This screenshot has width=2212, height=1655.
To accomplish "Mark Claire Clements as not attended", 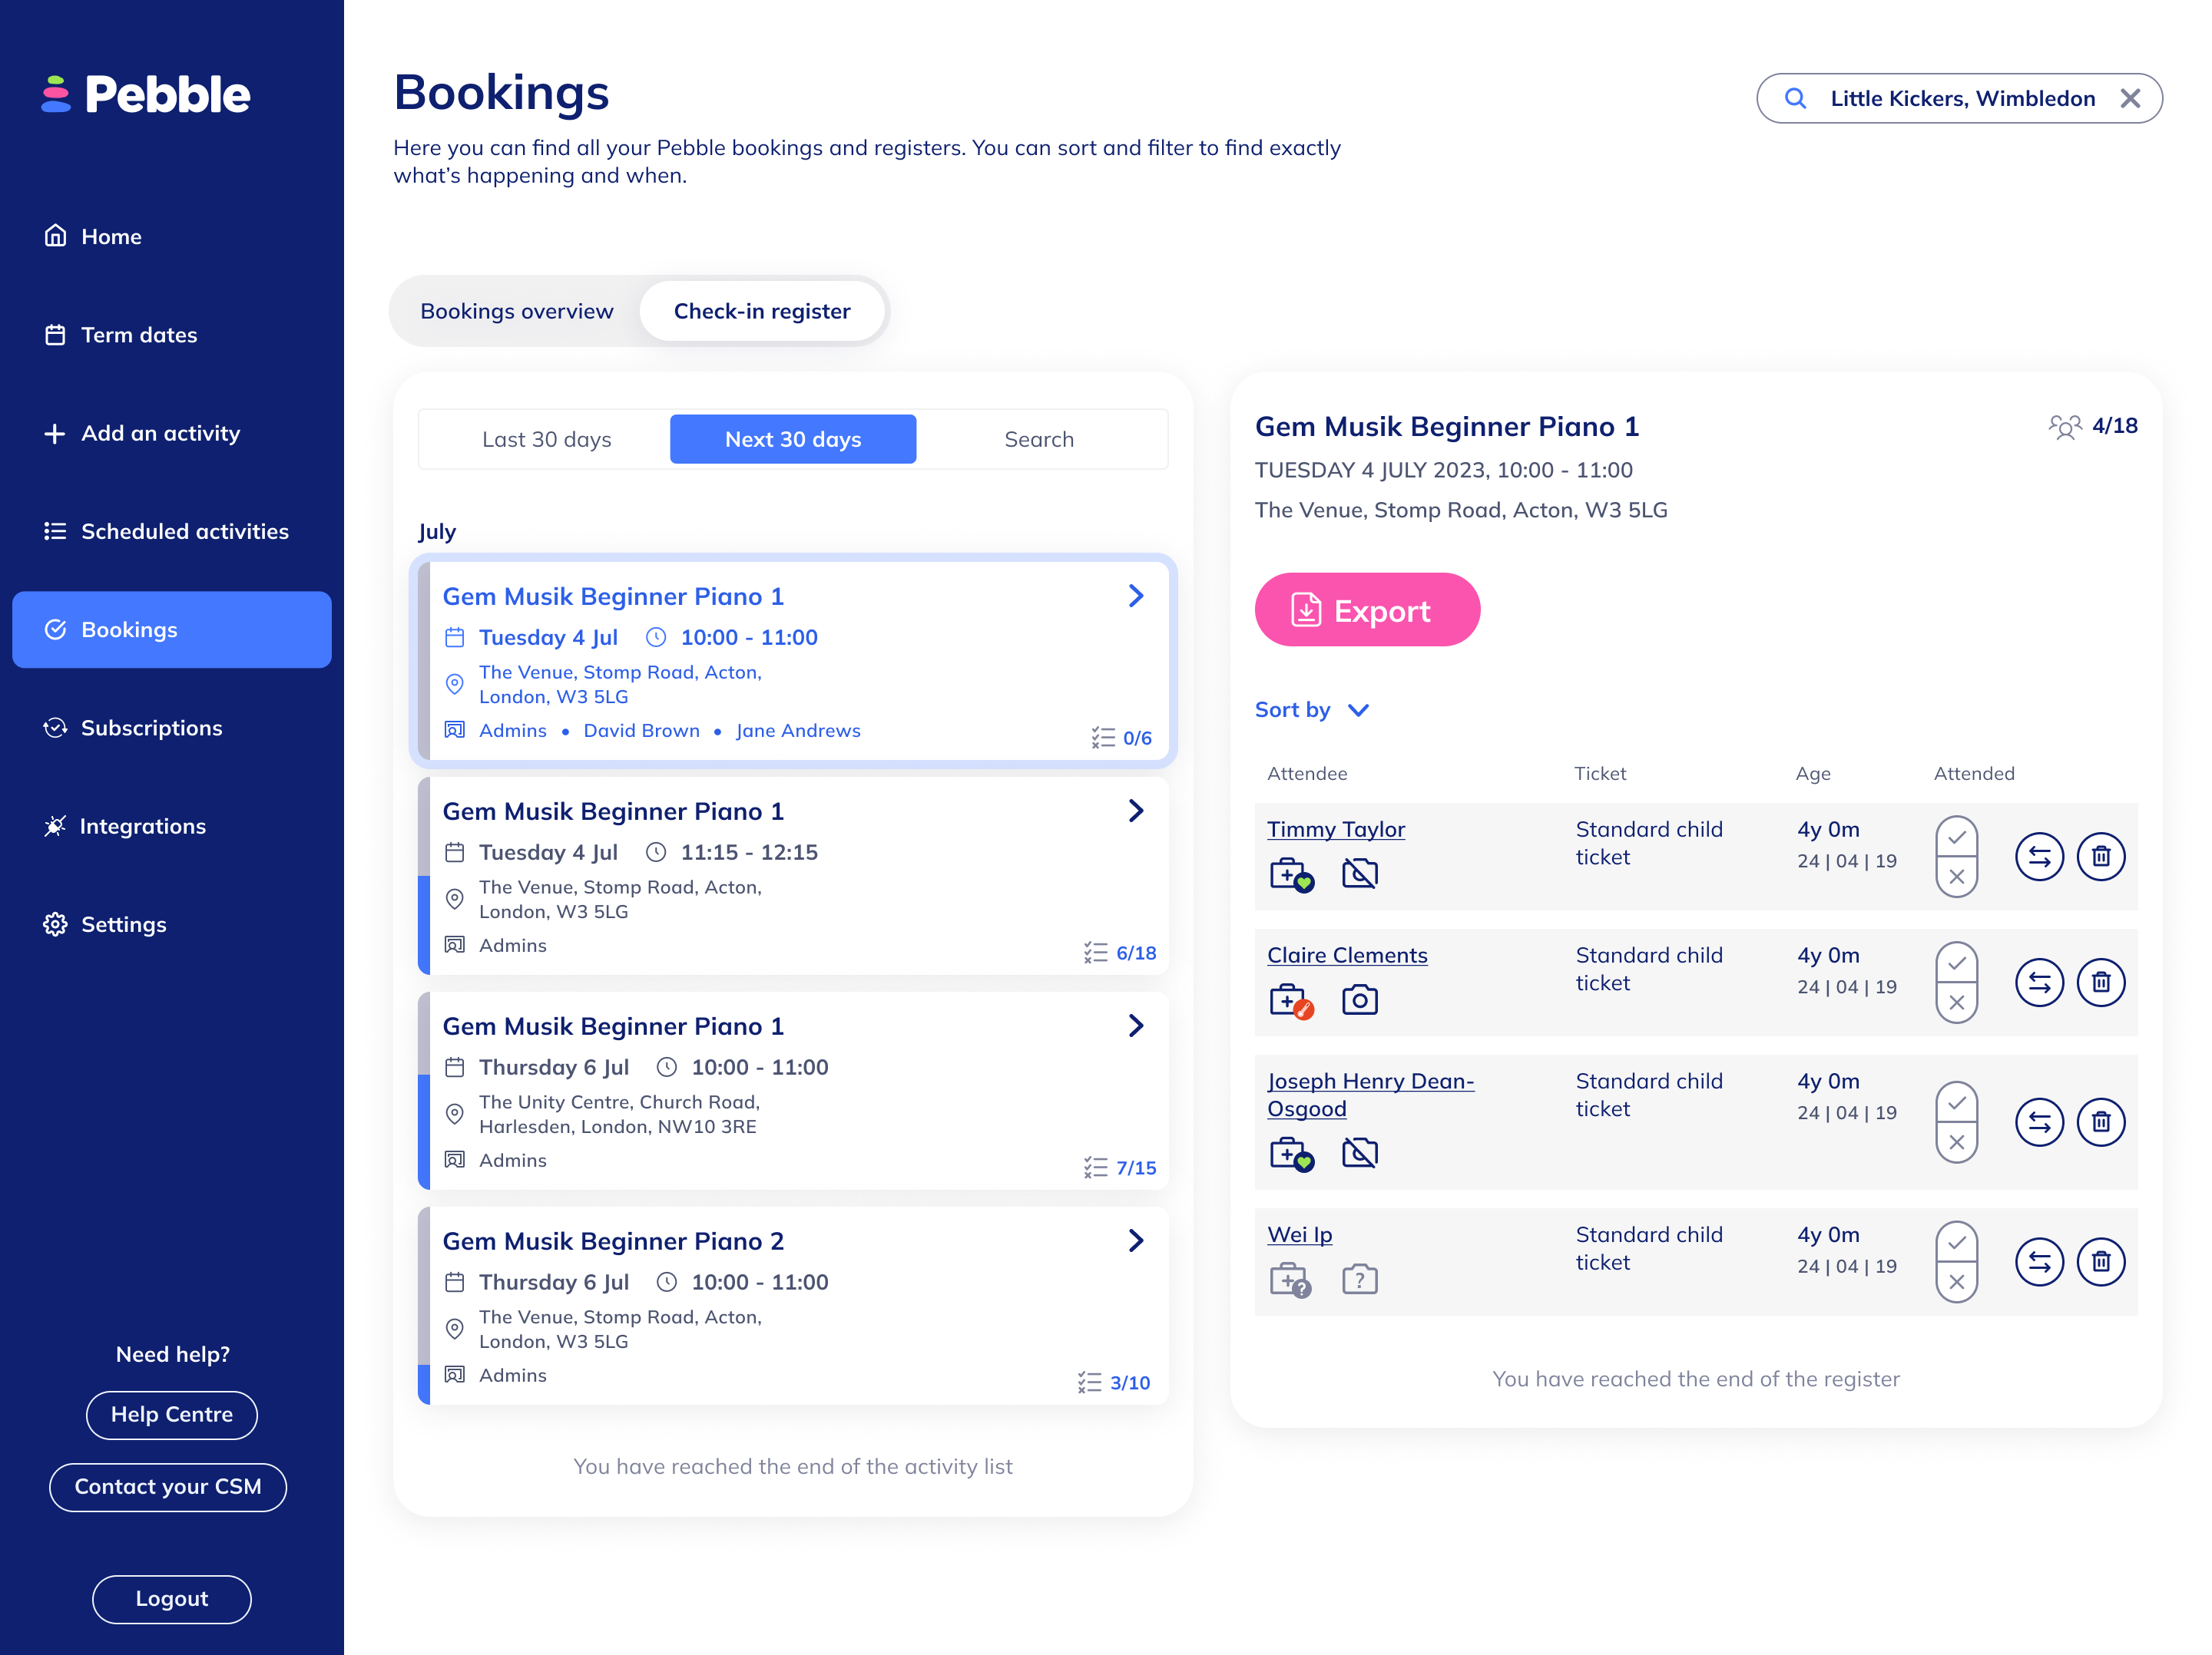I will [x=1956, y=1003].
